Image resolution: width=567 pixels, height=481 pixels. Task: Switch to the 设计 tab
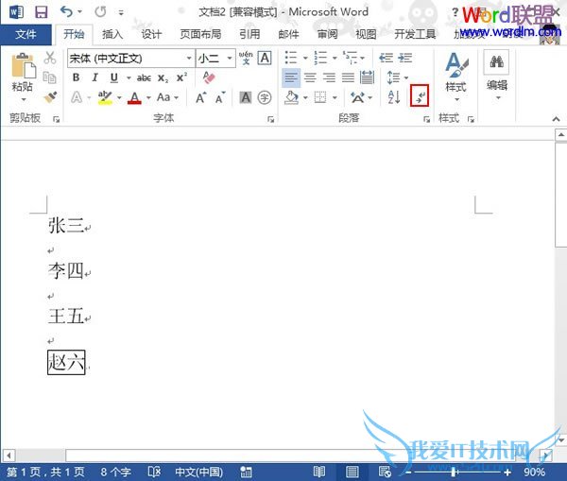(x=151, y=34)
